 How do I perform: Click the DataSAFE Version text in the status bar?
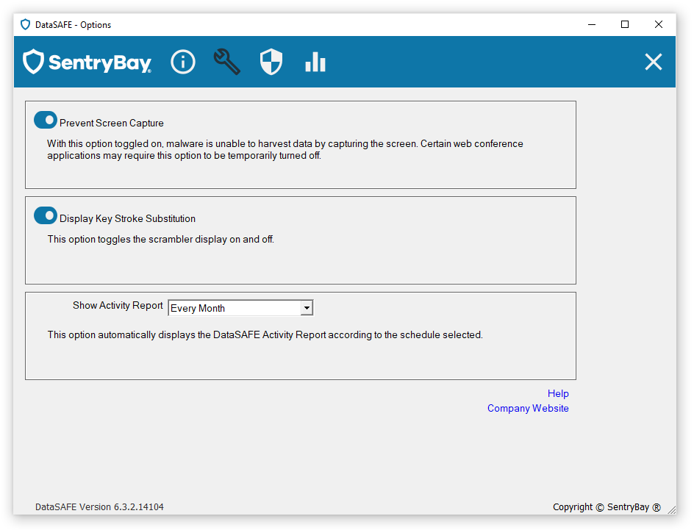coord(99,506)
